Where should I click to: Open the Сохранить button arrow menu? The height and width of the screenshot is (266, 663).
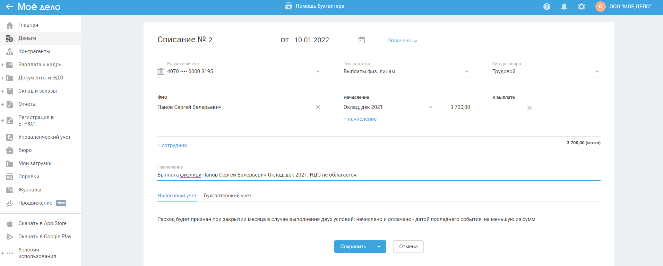pos(379,247)
